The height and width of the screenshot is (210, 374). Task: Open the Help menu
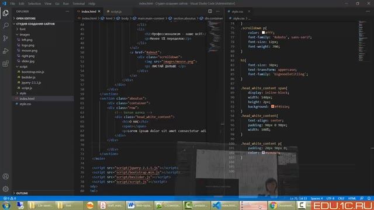(92, 3)
